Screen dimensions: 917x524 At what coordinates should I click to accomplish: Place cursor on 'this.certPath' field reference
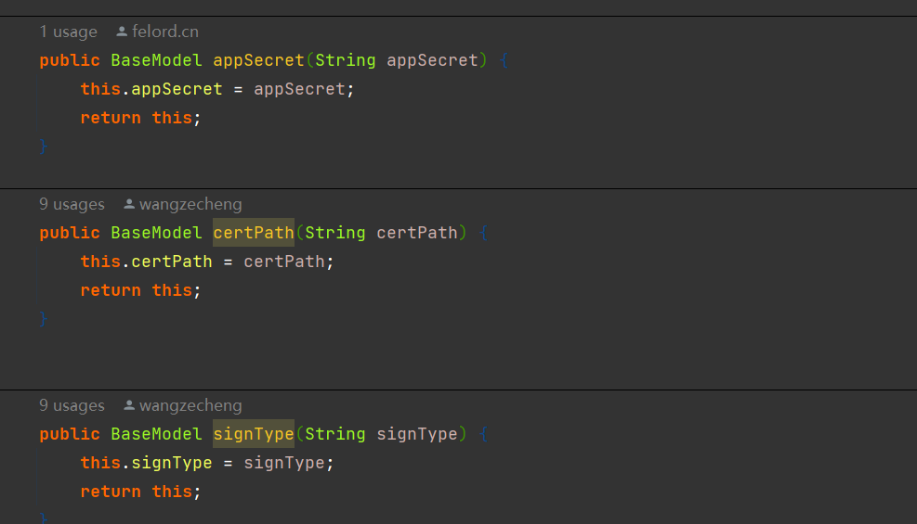point(172,262)
